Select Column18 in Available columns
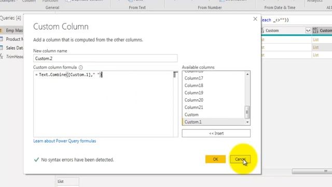 click(193, 85)
